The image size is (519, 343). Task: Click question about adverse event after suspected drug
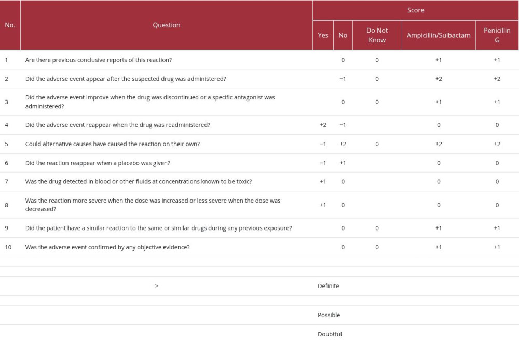126,79
